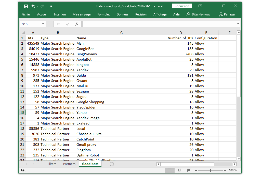
Task: Click the Select All corner triangle
Action: [23, 33]
